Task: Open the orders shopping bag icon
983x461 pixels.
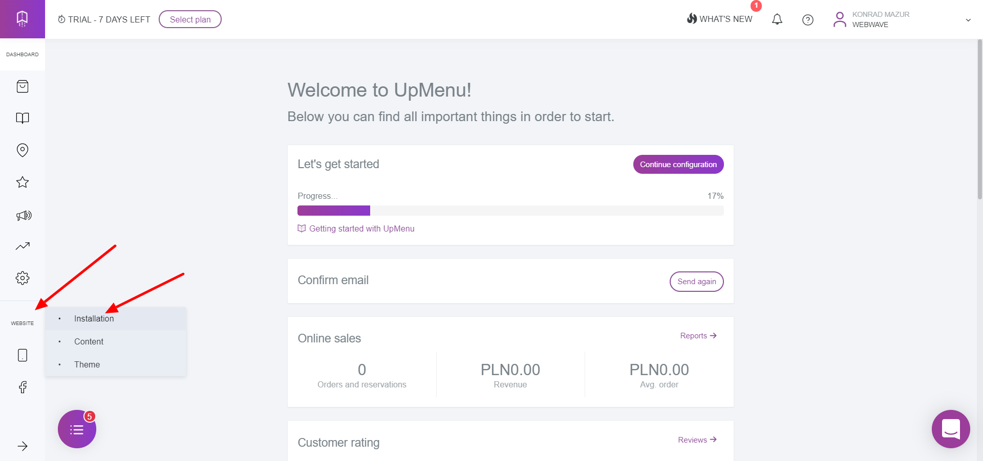Action: coord(23,86)
